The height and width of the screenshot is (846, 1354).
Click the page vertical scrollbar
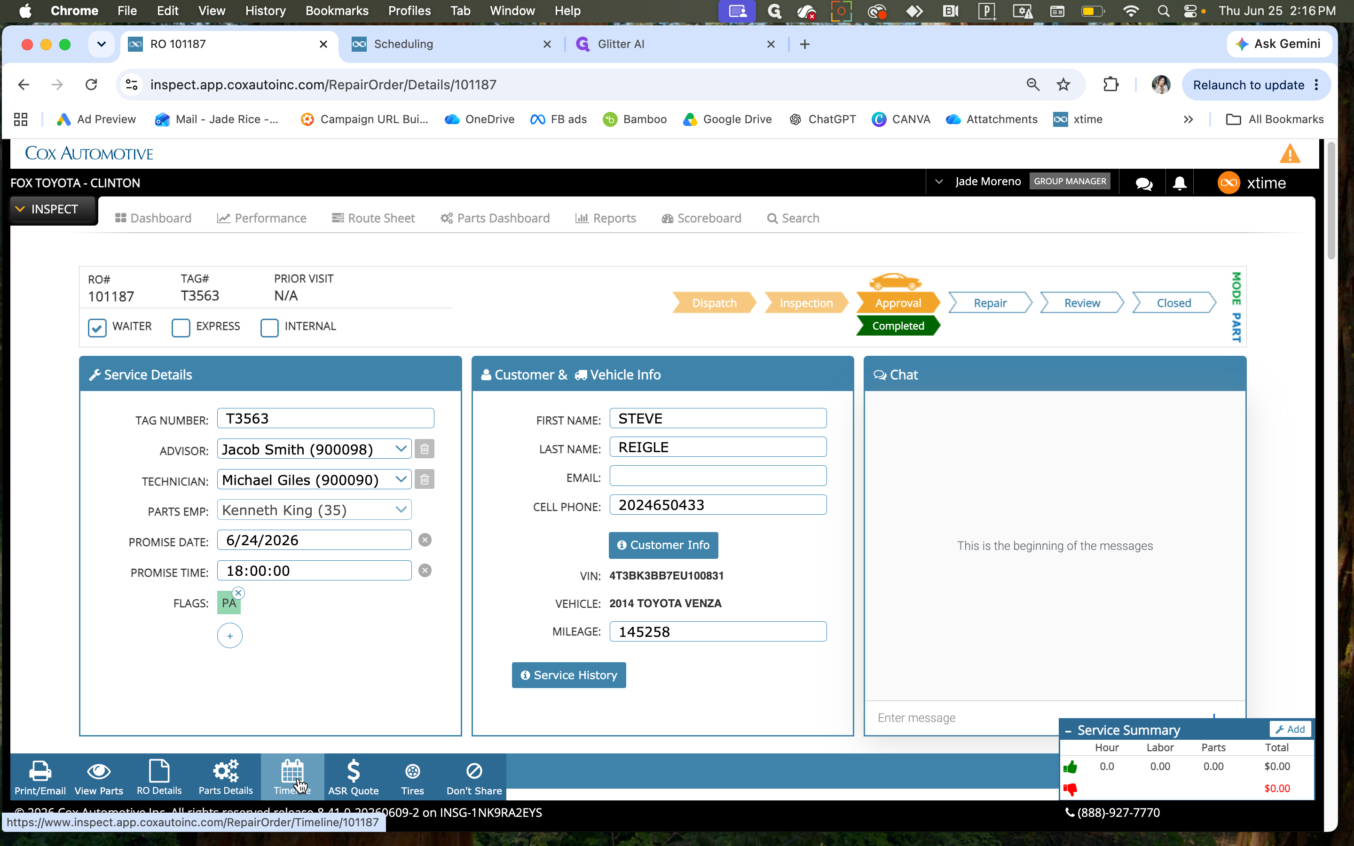(x=1331, y=202)
